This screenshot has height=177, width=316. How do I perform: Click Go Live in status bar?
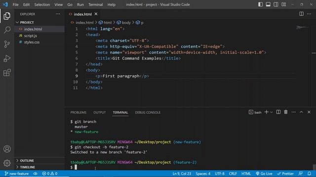coord(264,174)
